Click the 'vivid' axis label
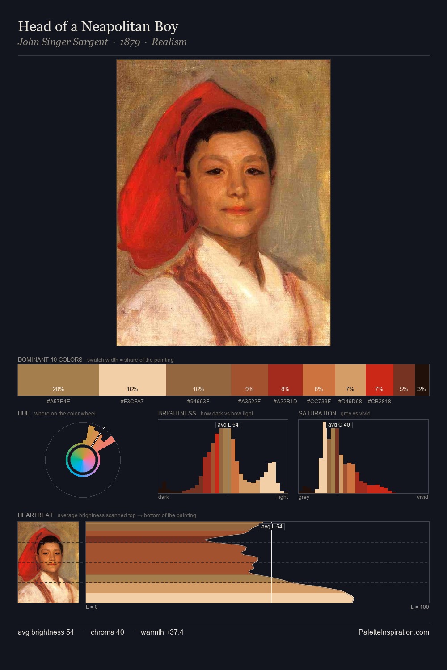 422,497
